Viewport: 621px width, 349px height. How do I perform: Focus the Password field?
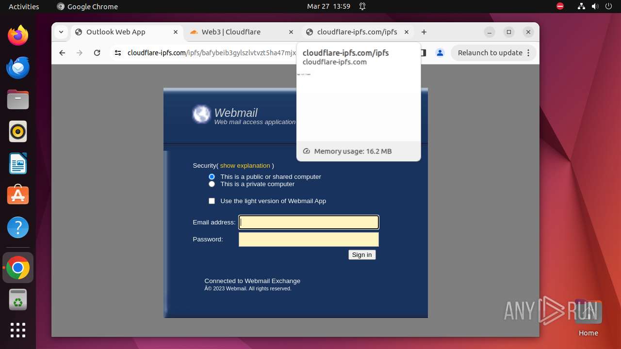pos(309,239)
